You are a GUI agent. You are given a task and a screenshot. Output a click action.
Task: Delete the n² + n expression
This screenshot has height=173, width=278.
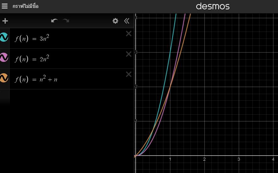tap(128, 74)
